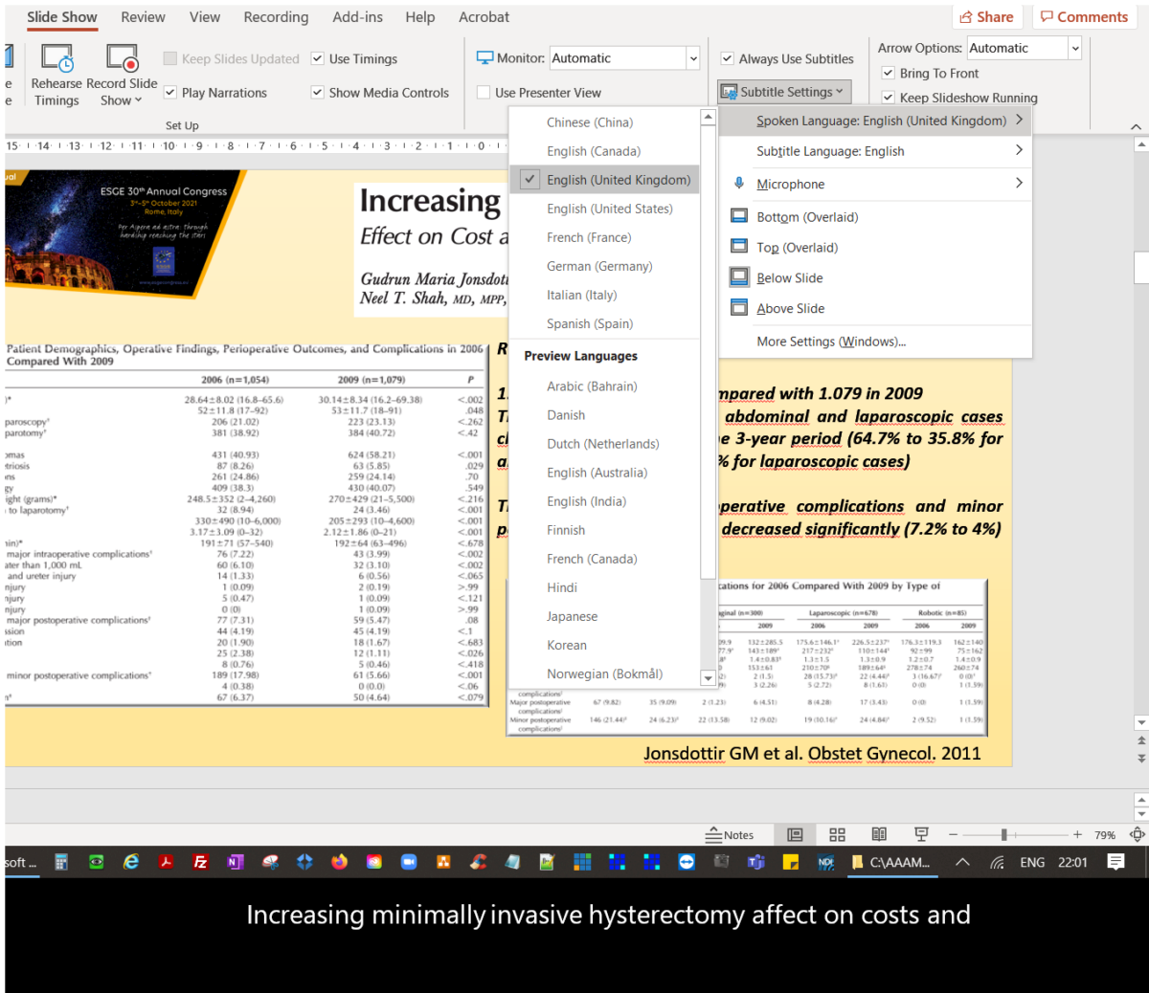The height and width of the screenshot is (993, 1149).
Task: Open FileZilla from the taskbar
Action: pyautogui.click(x=200, y=862)
